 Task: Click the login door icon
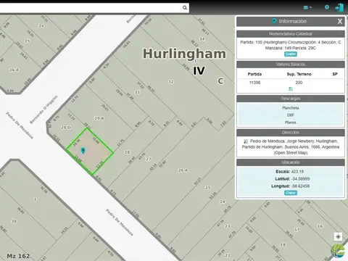pos(339,7)
